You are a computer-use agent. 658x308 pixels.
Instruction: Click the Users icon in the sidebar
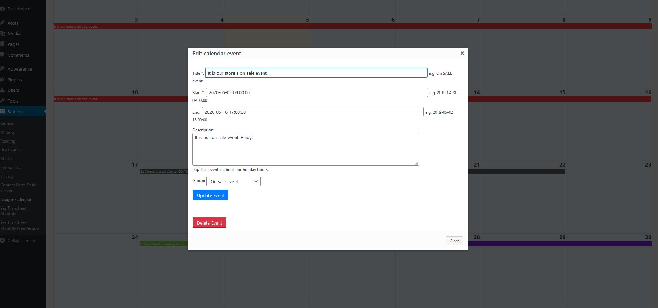pyautogui.click(x=2, y=90)
